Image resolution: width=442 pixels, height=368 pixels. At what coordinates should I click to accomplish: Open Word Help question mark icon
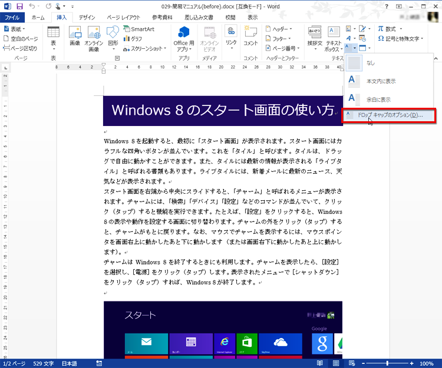[x=387, y=6]
